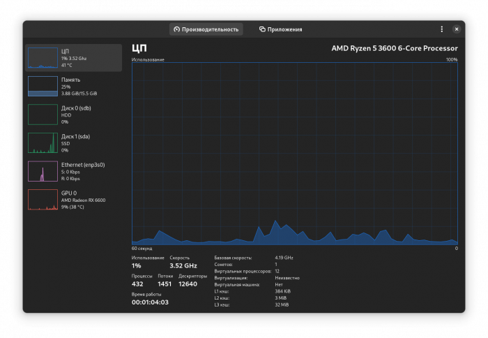
Task: Open the Память 25% sidebar entry
Action: (x=73, y=87)
